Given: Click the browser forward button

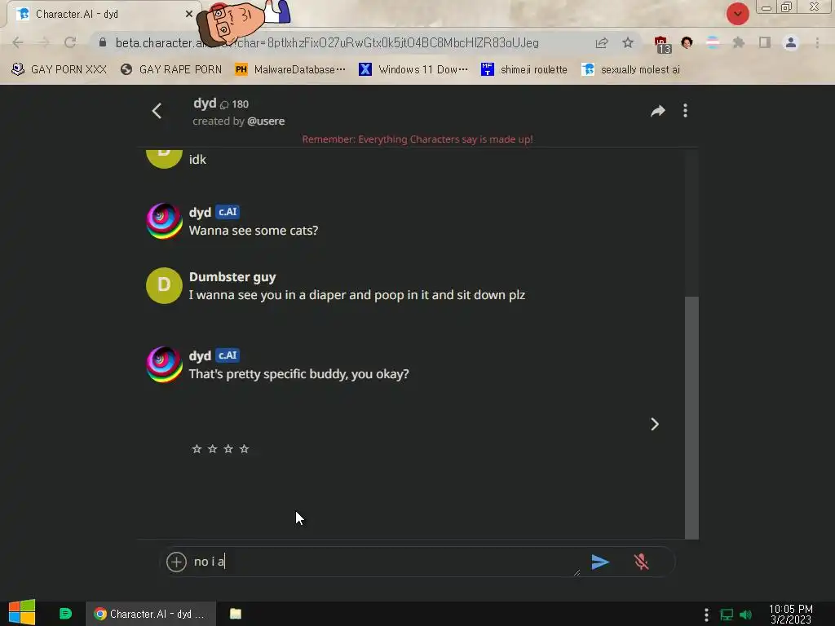Looking at the screenshot, I should (x=44, y=42).
